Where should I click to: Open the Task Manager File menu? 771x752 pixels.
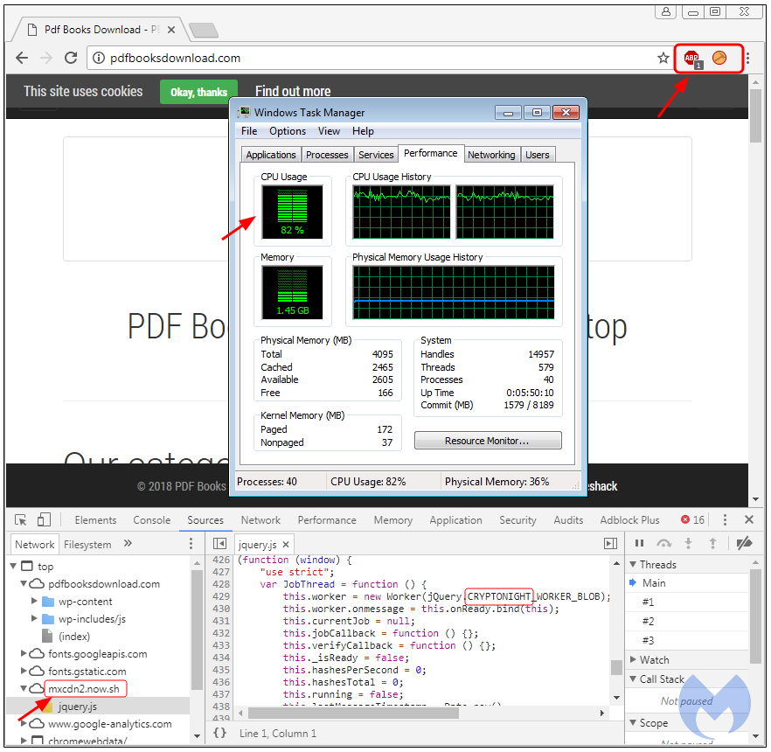(x=249, y=131)
